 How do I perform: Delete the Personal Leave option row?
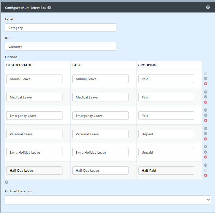(205, 139)
